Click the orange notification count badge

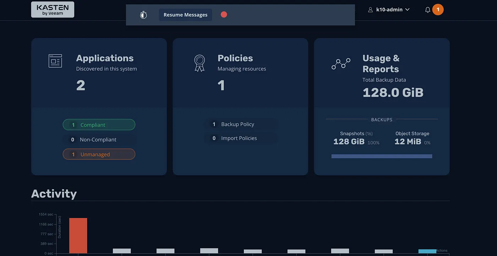(x=438, y=10)
